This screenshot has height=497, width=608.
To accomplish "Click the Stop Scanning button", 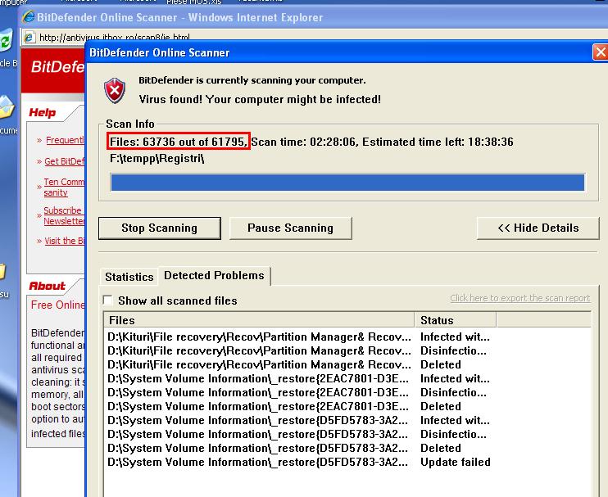I will pos(159,228).
